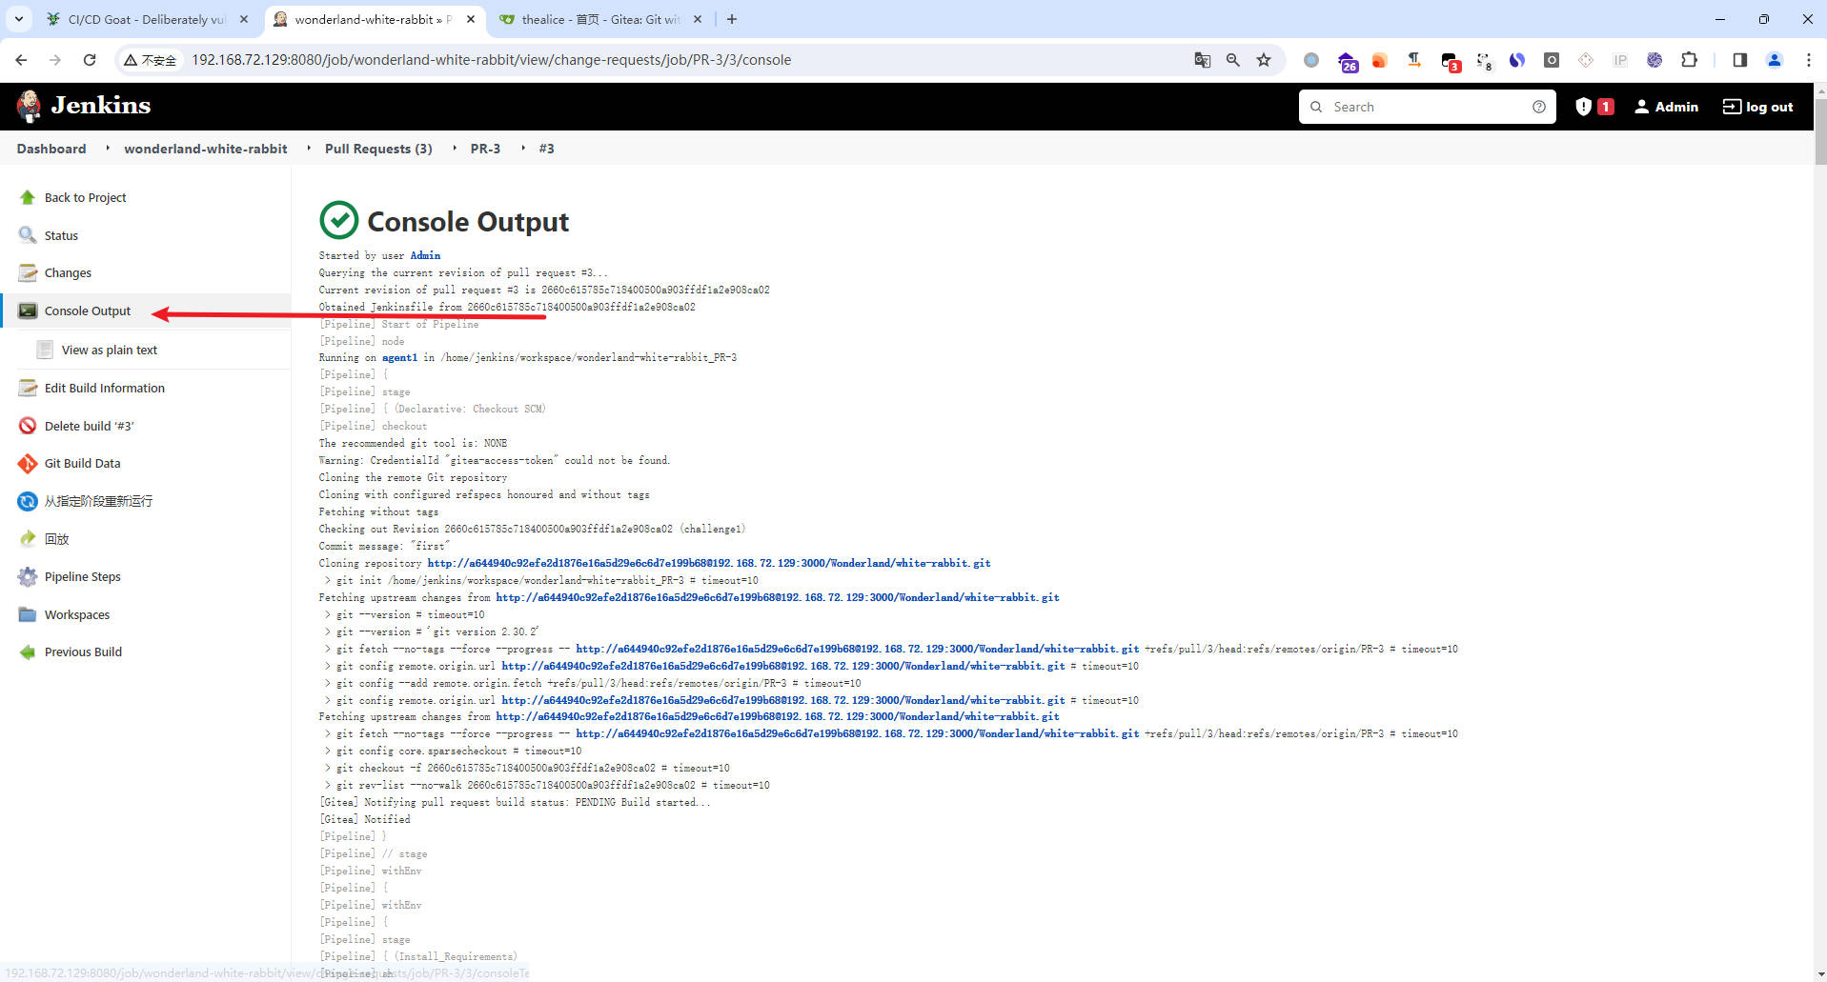1827x982 pixels.
Task: Click the Console Output terminal icon
Action: point(27,311)
